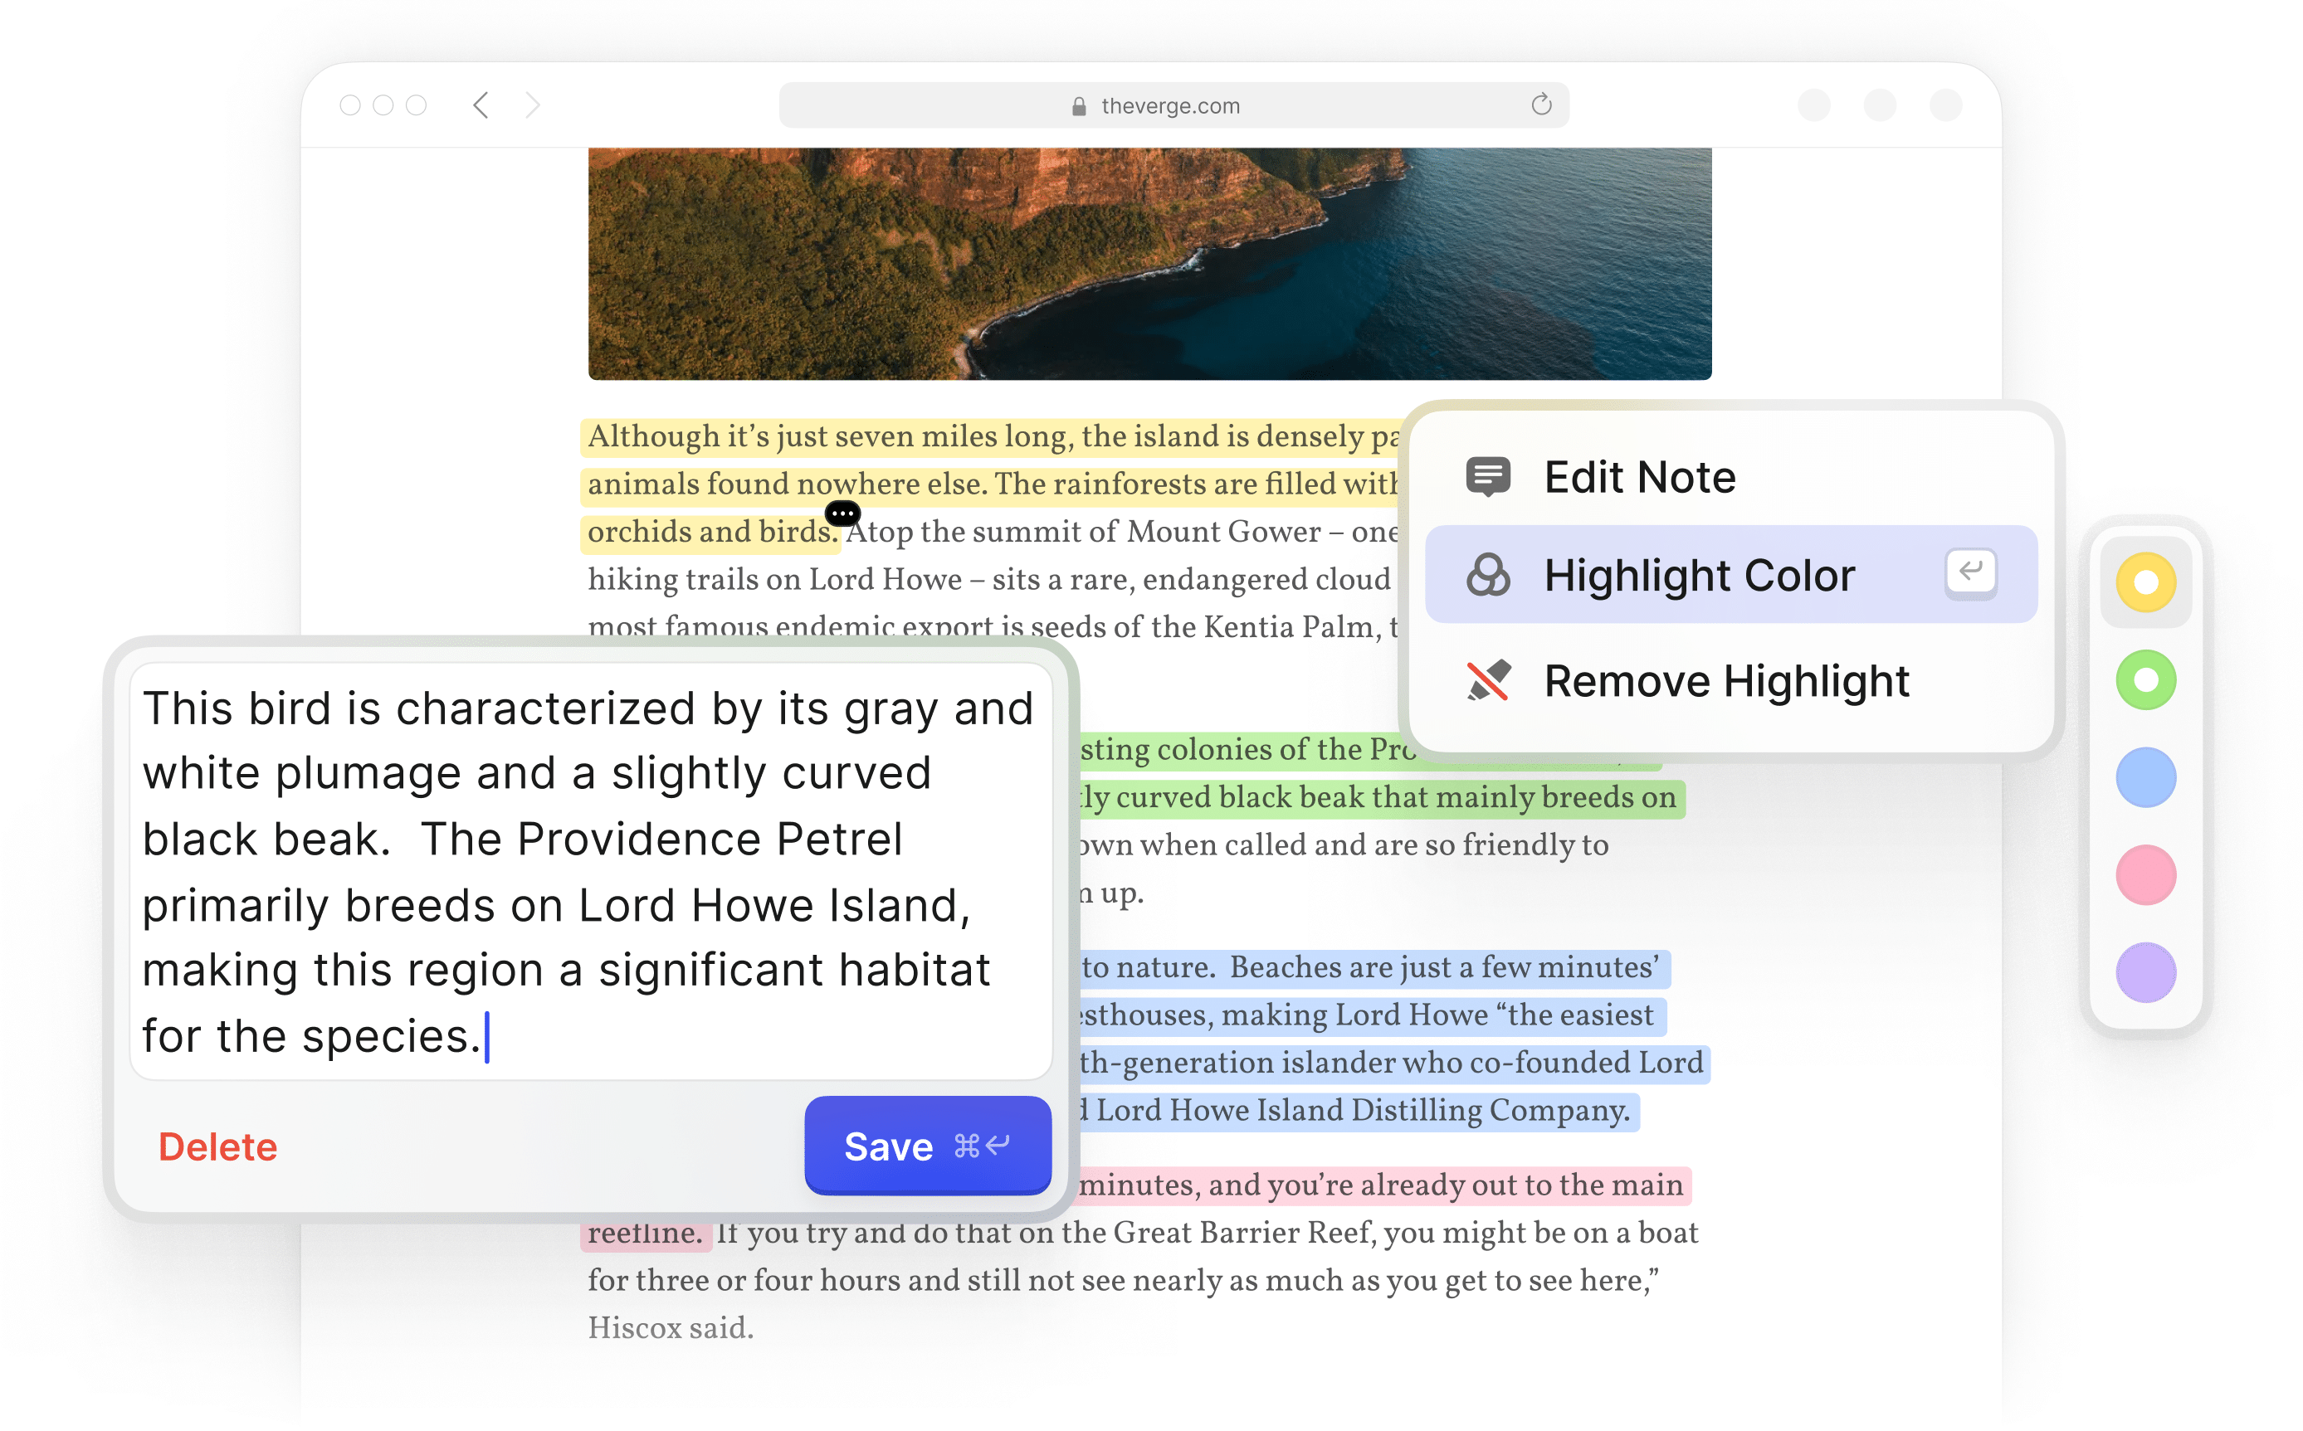Click the return key badge on Highlight Color

coord(1971,573)
